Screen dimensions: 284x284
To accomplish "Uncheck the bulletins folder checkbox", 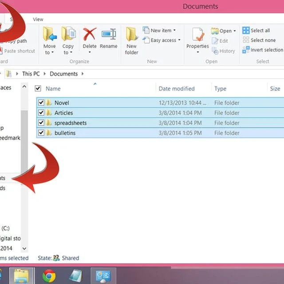I will click(x=41, y=133).
